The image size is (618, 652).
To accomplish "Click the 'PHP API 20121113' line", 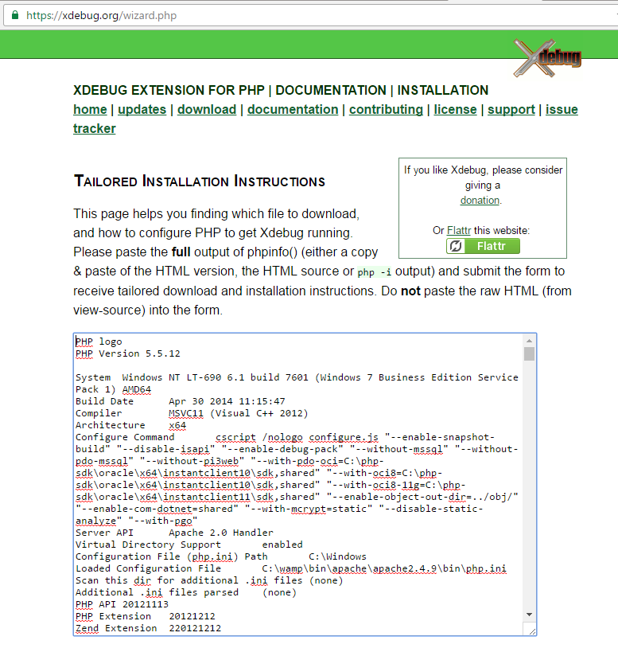I will (122, 604).
